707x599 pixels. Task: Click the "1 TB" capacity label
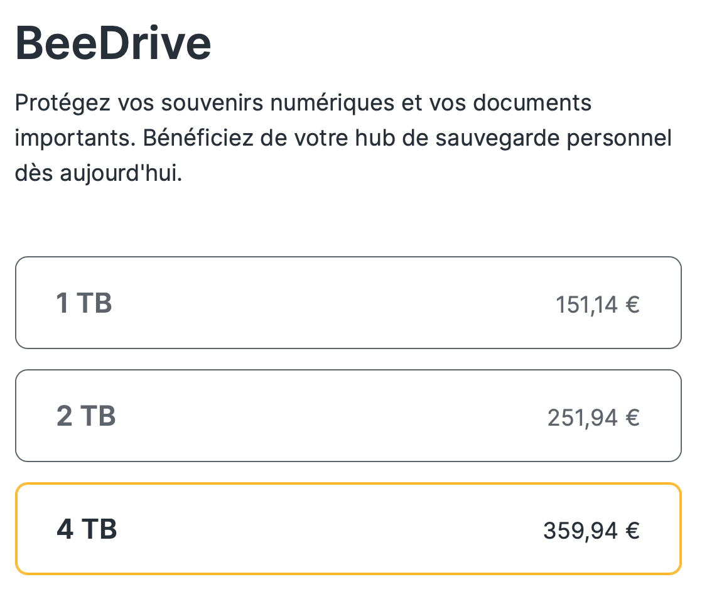coord(84,303)
